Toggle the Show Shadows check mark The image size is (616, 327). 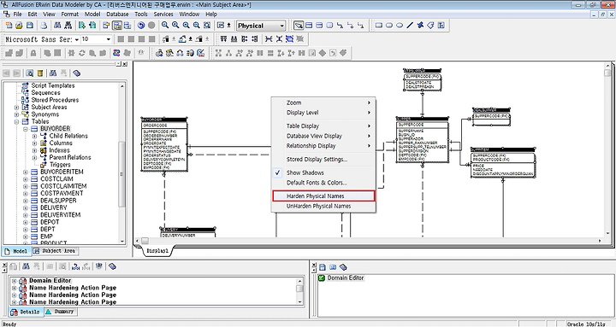[x=277, y=172]
